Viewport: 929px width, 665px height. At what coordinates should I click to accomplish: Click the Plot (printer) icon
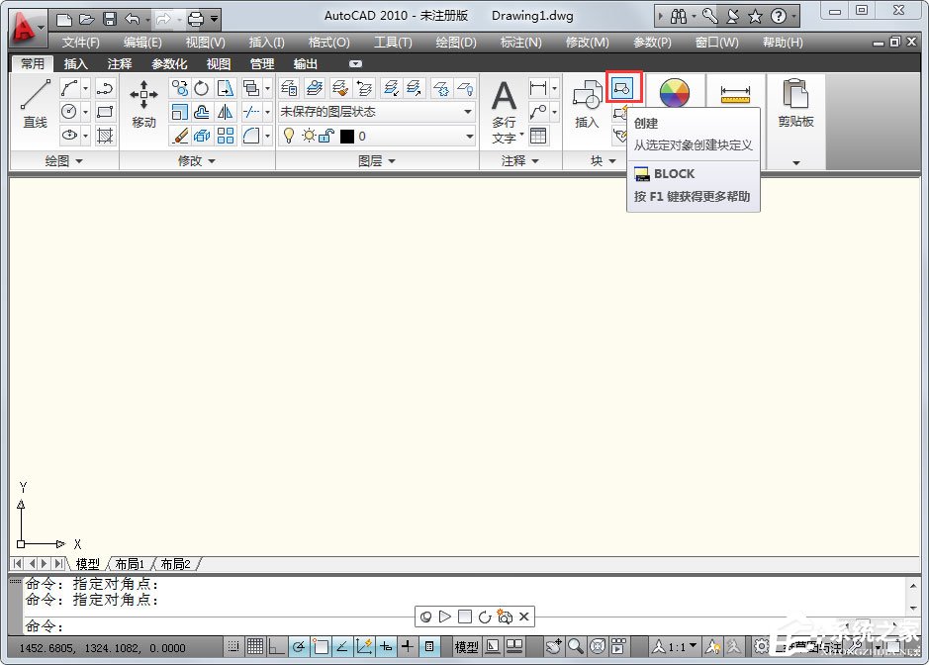pos(195,17)
